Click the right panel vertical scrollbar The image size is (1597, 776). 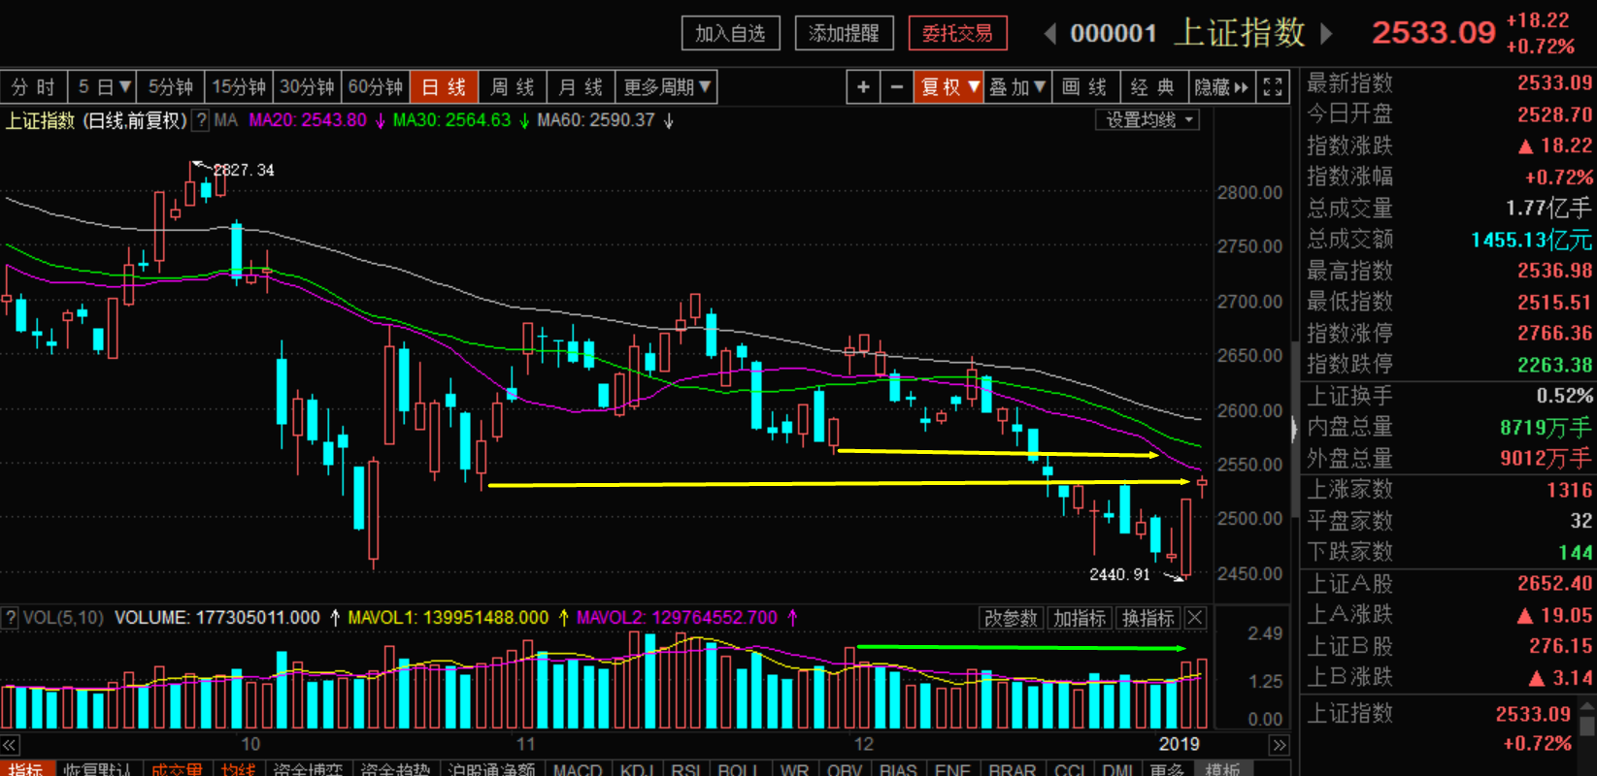click(x=1588, y=725)
